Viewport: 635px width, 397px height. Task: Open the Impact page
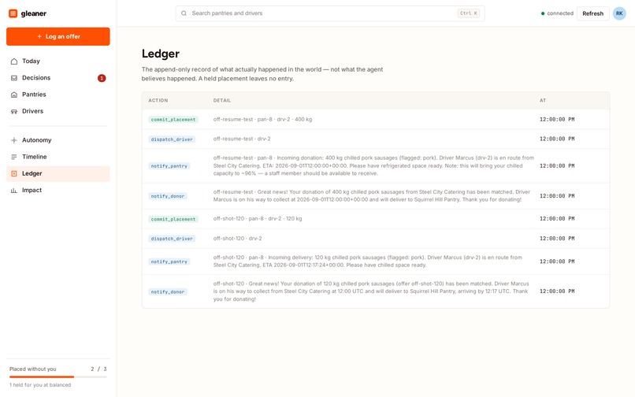coord(58,190)
